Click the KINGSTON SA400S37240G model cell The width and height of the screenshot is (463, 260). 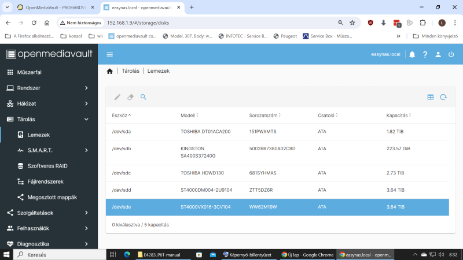[198, 152]
